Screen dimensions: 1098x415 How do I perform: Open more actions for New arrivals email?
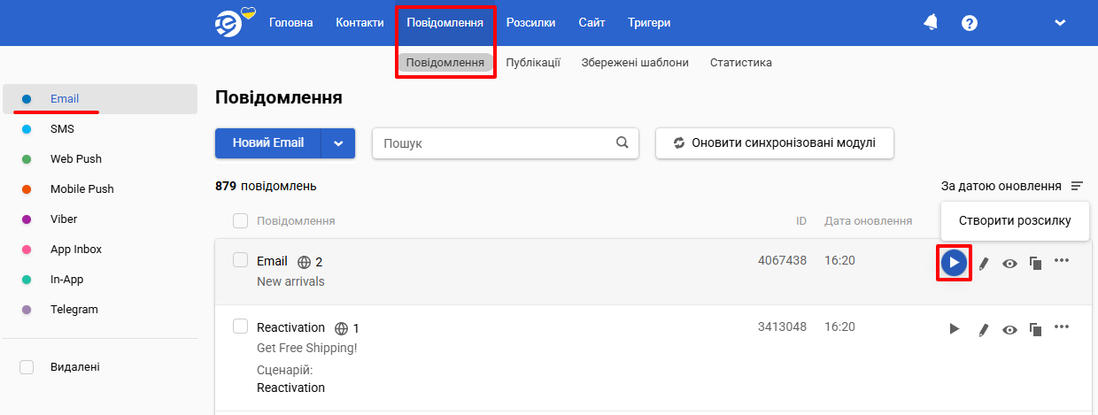(1063, 260)
